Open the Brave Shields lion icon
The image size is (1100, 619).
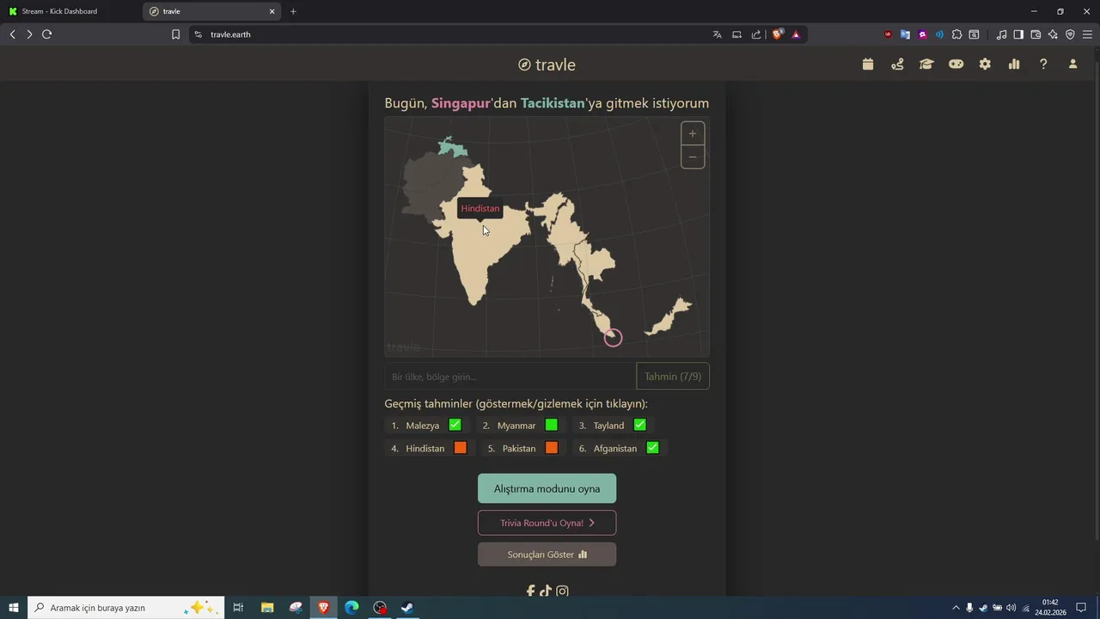pyautogui.click(x=778, y=34)
